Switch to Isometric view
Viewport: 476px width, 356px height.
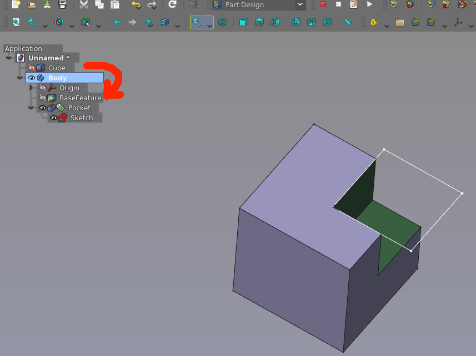click(x=224, y=22)
